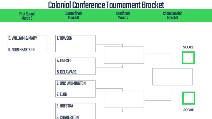Click the championship matchup box
The height and width of the screenshot is (119, 212).
pyautogui.click(x=172, y=77)
